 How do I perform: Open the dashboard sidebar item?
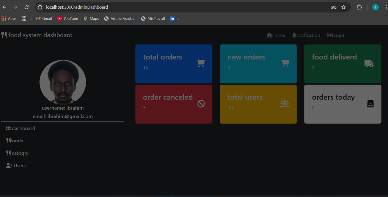[x=21, y=128]
